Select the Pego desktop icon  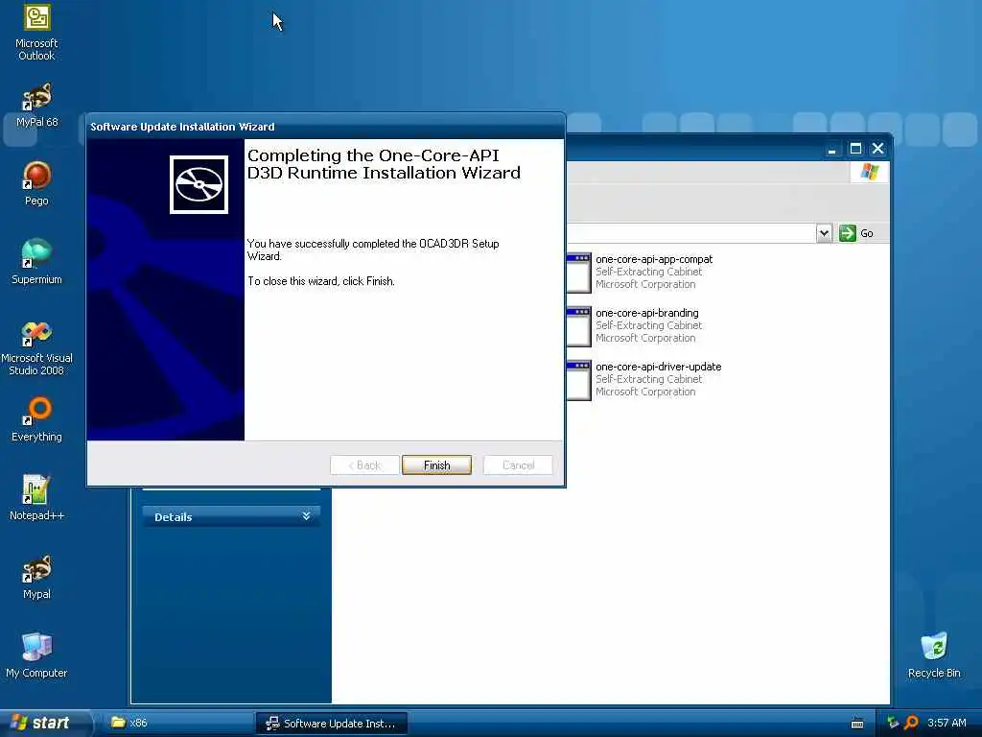[x=36, y=183]
